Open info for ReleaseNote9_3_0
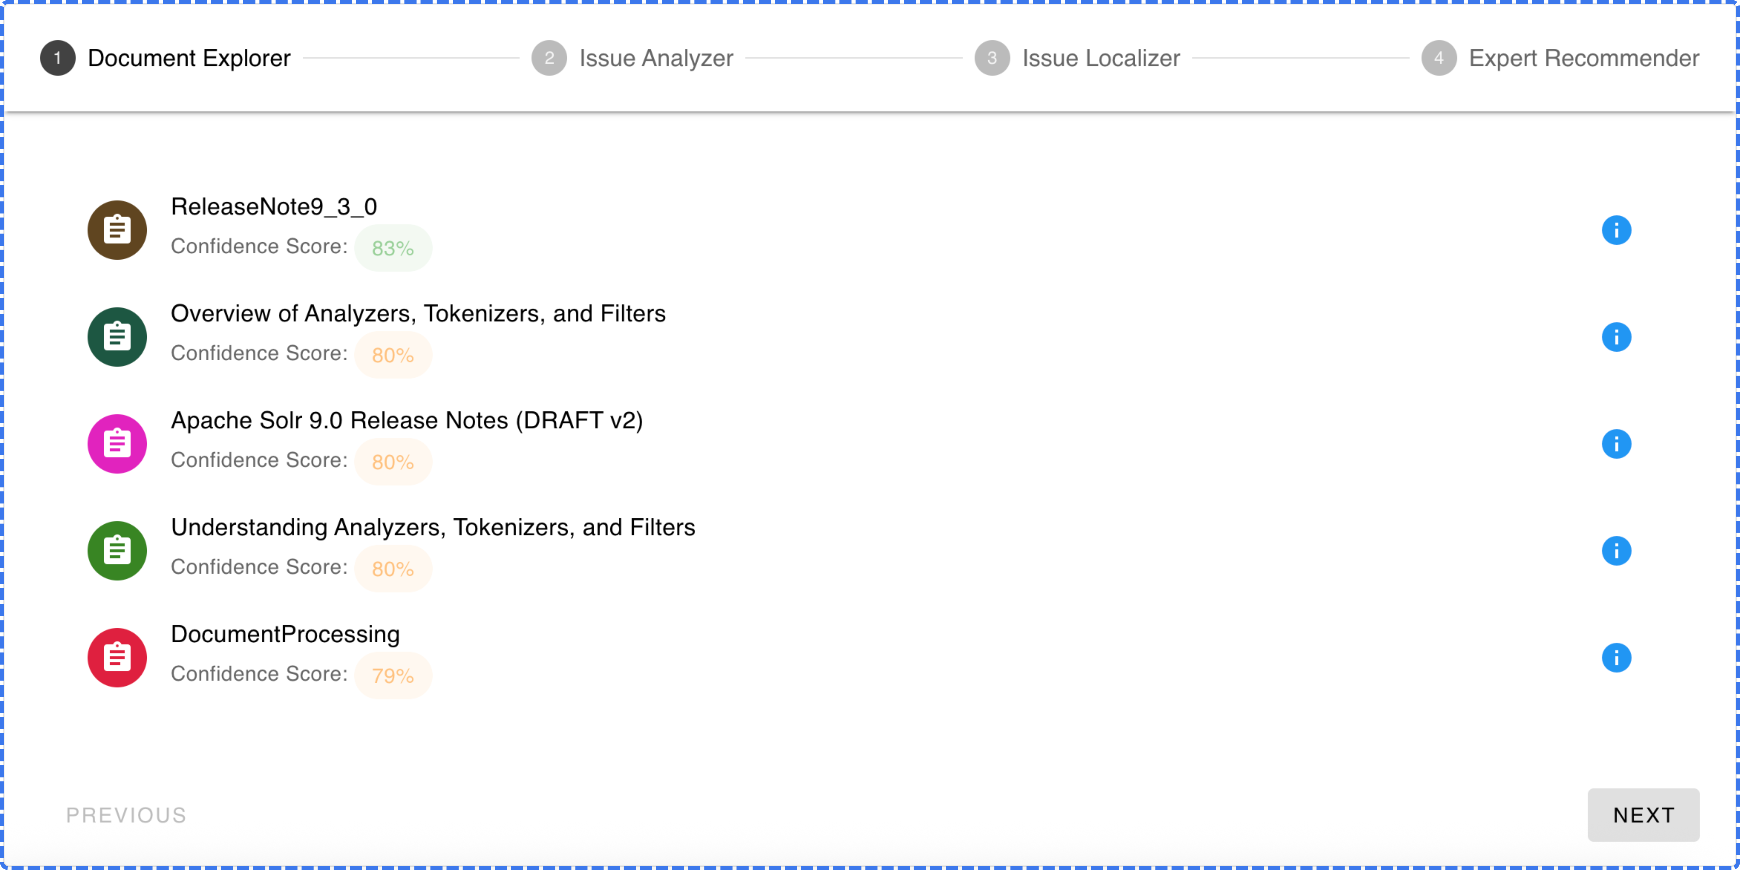Screen dimensions: 1740x870 click(1616, 230)
